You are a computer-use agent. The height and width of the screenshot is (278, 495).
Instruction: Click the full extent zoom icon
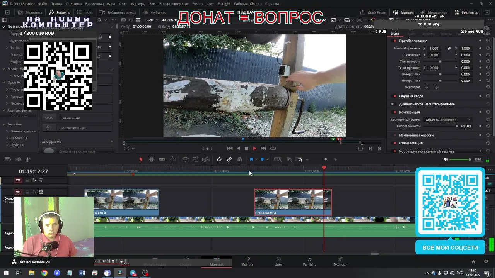click(278, 159)
